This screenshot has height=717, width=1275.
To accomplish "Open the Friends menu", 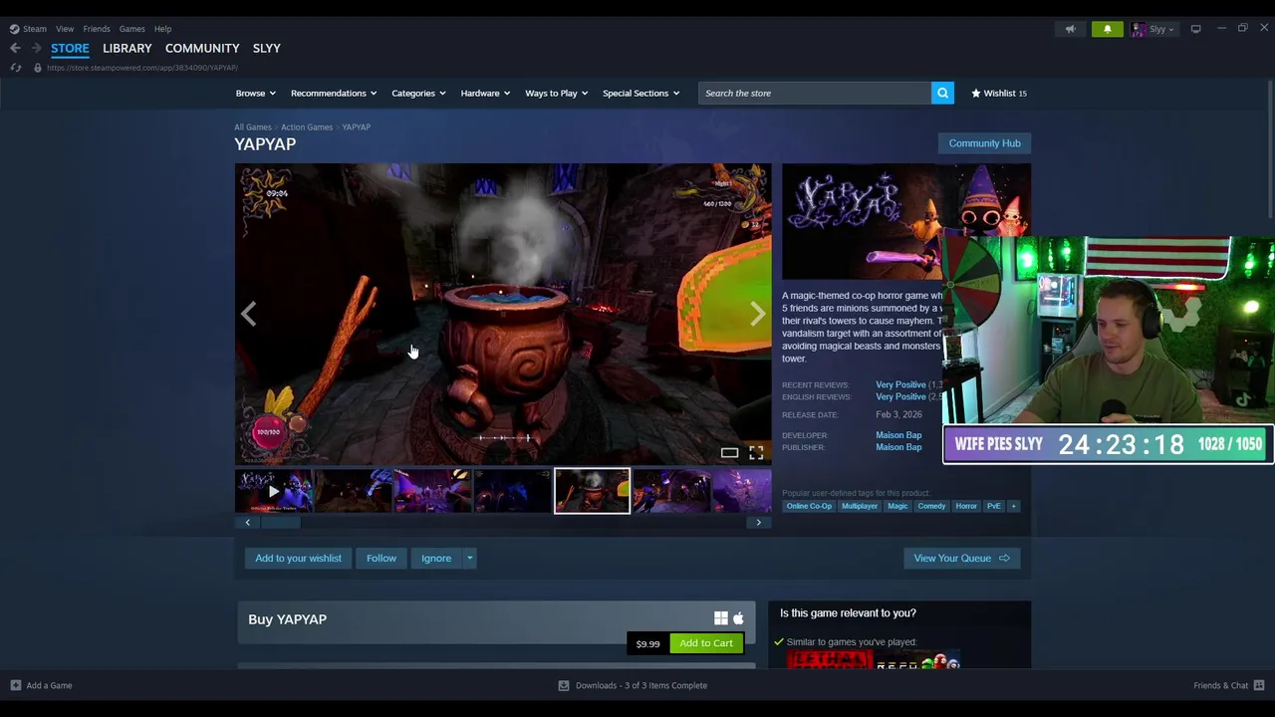I will pos(97,29).
